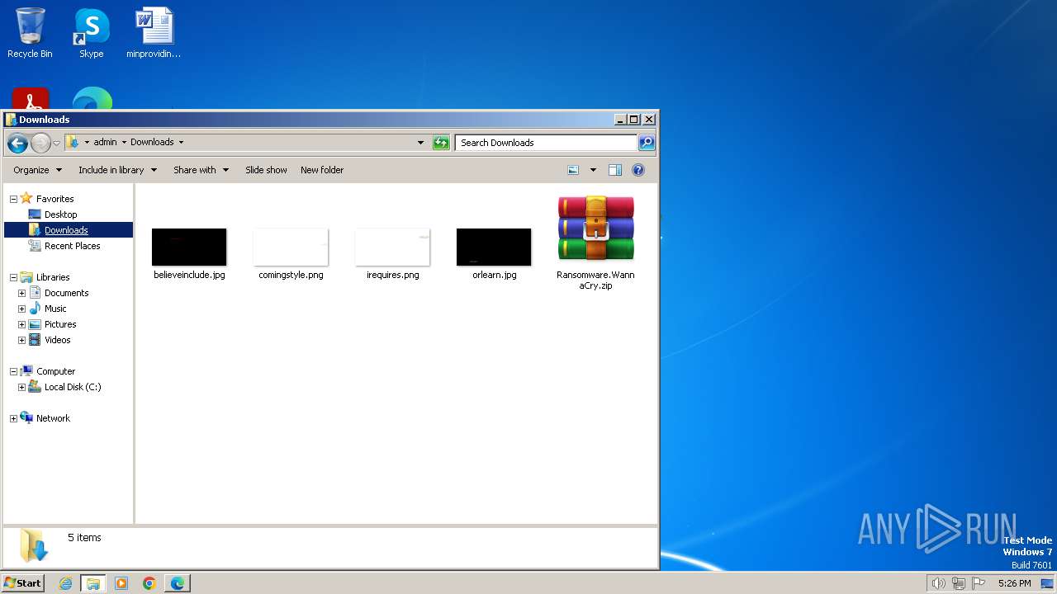Refresh the Downloads folder view
The image size is (1057, 594).
click(441, 143)
